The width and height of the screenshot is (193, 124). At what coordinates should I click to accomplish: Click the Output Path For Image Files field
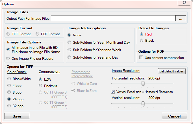(113, 19)
